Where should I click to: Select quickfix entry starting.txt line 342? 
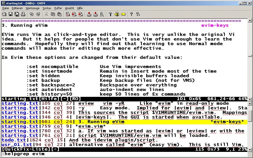point(124,108)
